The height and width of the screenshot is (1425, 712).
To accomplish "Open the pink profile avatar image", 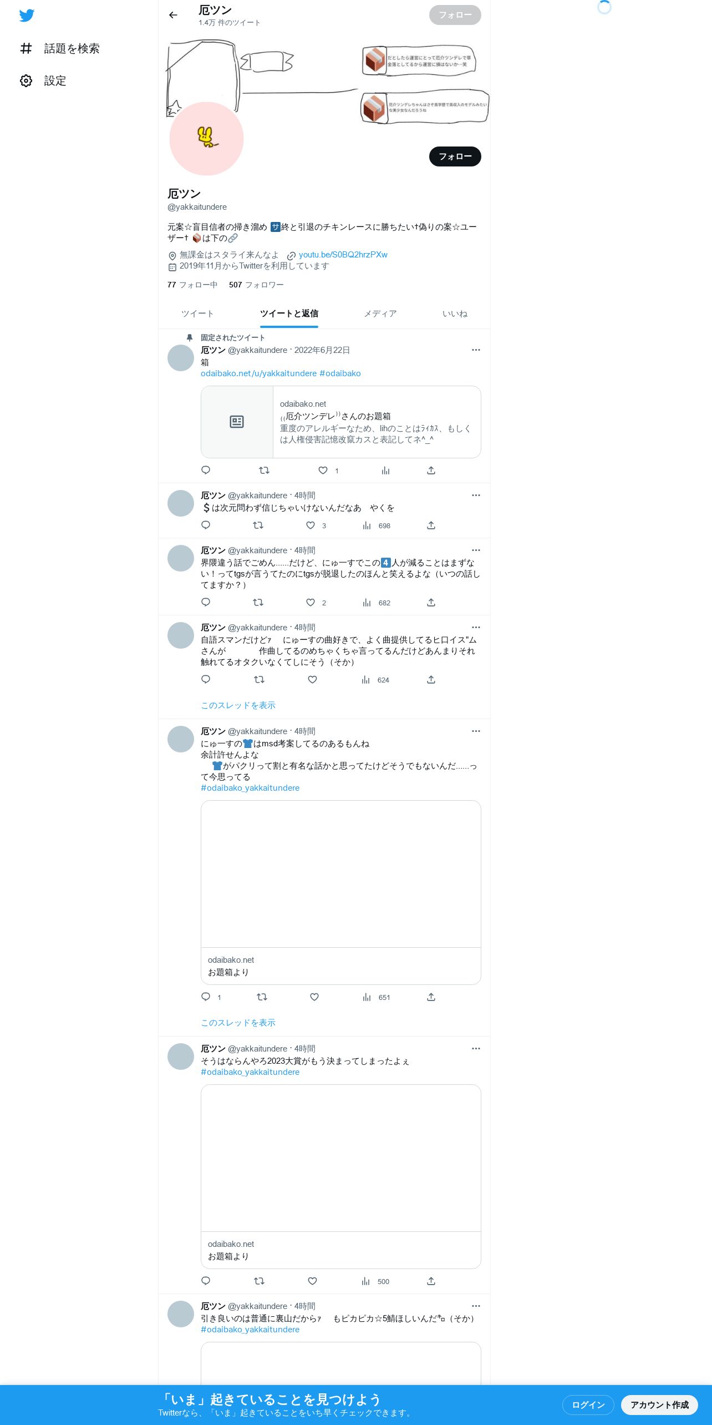I will click(206, 139).
